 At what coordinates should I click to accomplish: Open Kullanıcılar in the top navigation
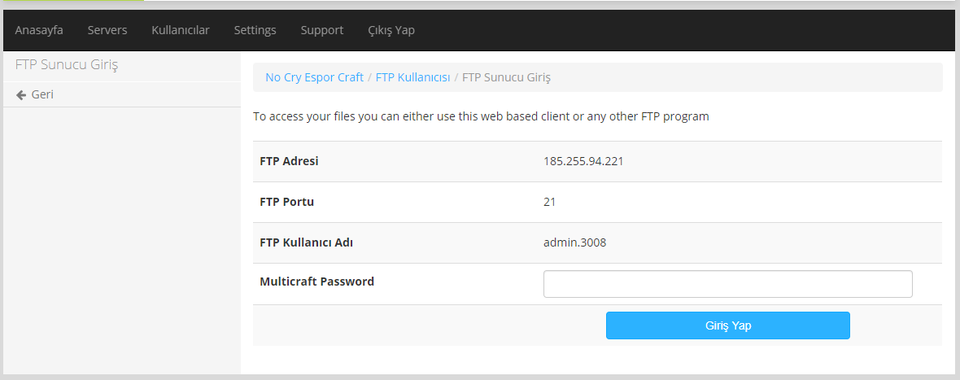point(181,30)
